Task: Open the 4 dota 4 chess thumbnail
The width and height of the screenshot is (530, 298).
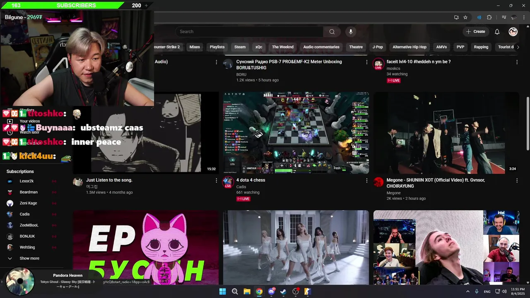Action: (x=296, y=132)
